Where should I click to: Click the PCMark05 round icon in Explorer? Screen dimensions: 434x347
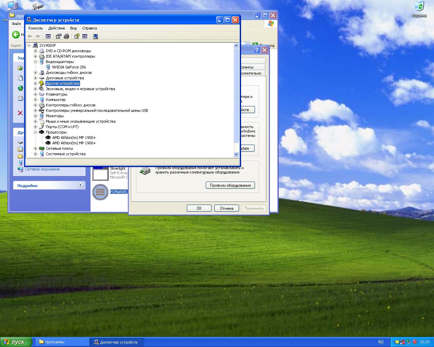pyautogui.click(x=100, y=192)
